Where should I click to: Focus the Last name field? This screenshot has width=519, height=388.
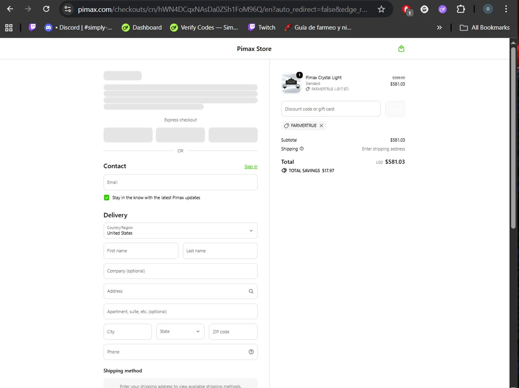pos(220,251)
